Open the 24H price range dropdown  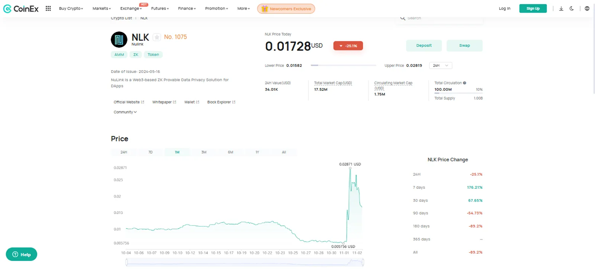coord(441,65)
